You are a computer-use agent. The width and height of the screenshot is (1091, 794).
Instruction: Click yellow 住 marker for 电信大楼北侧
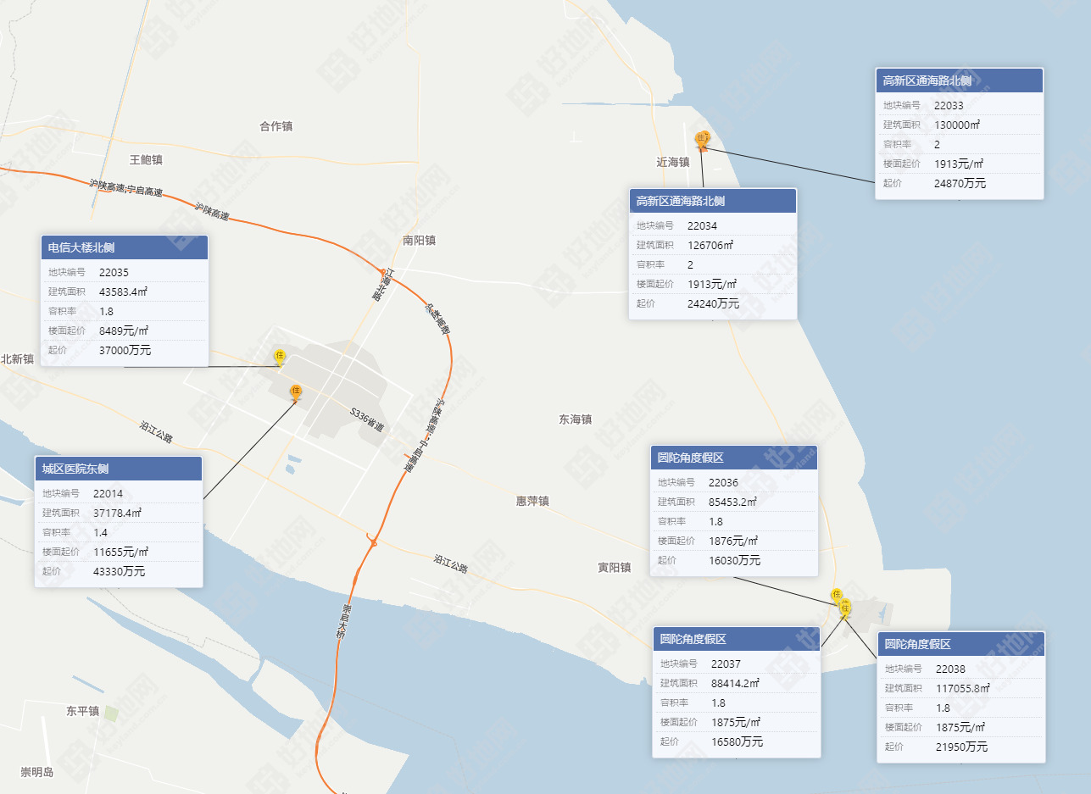[280, 357]
